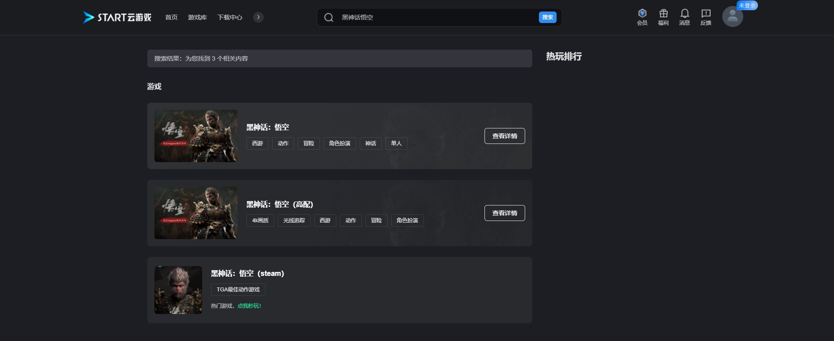Open the 黑神话：悟空 (steam) thumbnail
Viewport: 834px width, 341px height.
point(178,290)
